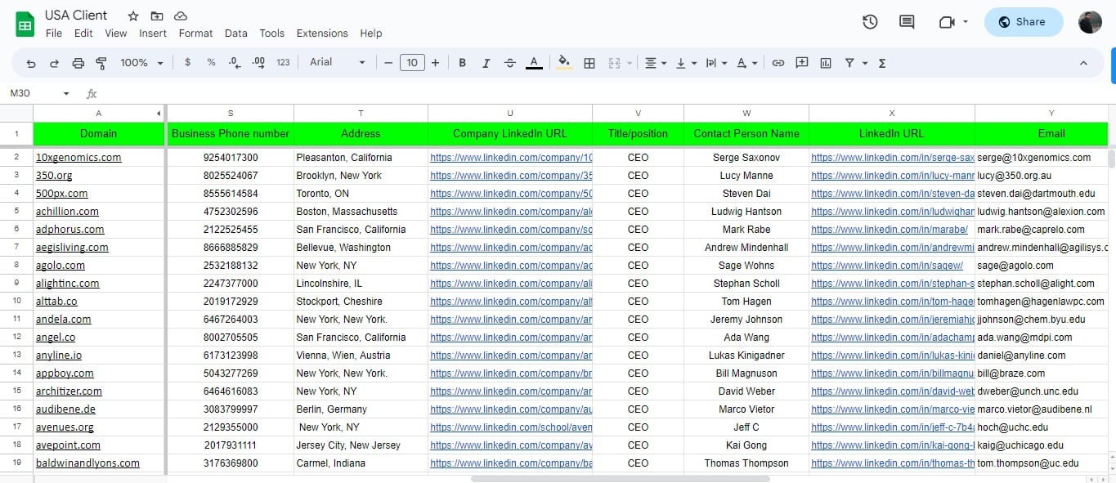
Task: Redo the last action
Action: 54,63
